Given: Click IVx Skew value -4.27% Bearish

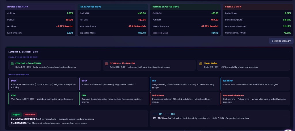Looking at the screenshot, I should click(x=65, y=26).
